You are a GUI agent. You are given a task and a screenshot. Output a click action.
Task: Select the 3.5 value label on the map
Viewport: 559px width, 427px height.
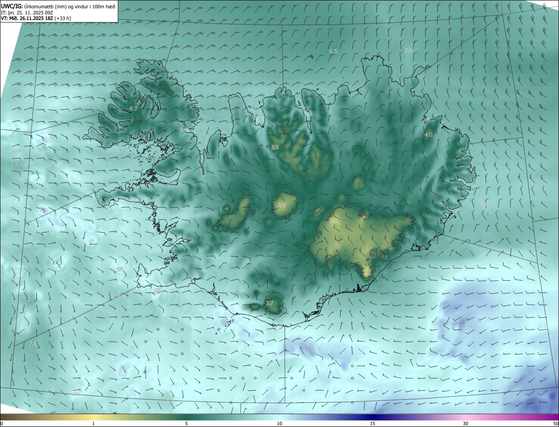click(275, 148)
